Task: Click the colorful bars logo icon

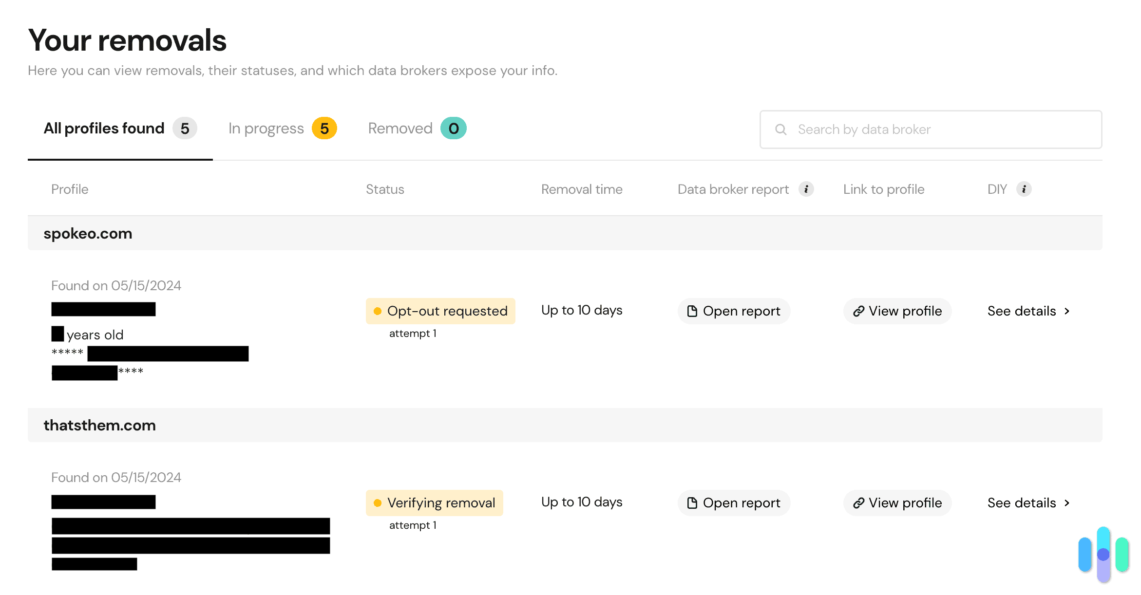Action: (x=1103, y=554)
